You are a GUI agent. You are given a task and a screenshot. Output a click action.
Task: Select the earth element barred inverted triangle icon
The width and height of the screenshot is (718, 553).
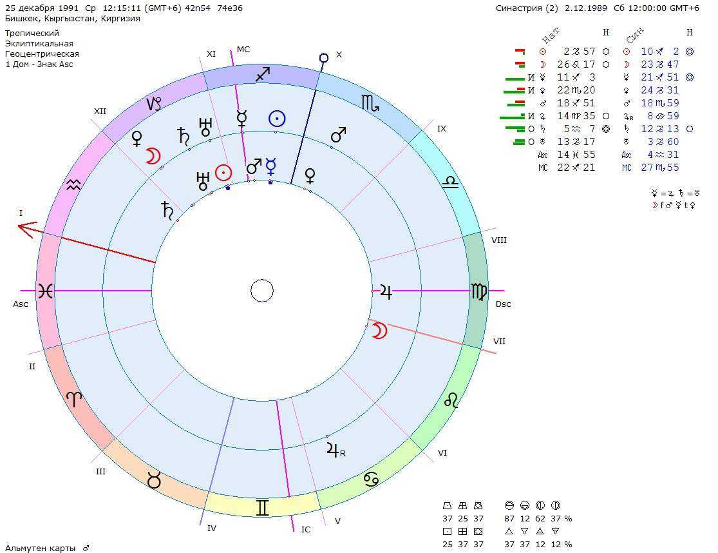[556, 532]
